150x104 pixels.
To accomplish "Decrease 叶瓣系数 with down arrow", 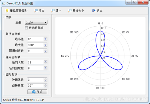I will point(45,81).
